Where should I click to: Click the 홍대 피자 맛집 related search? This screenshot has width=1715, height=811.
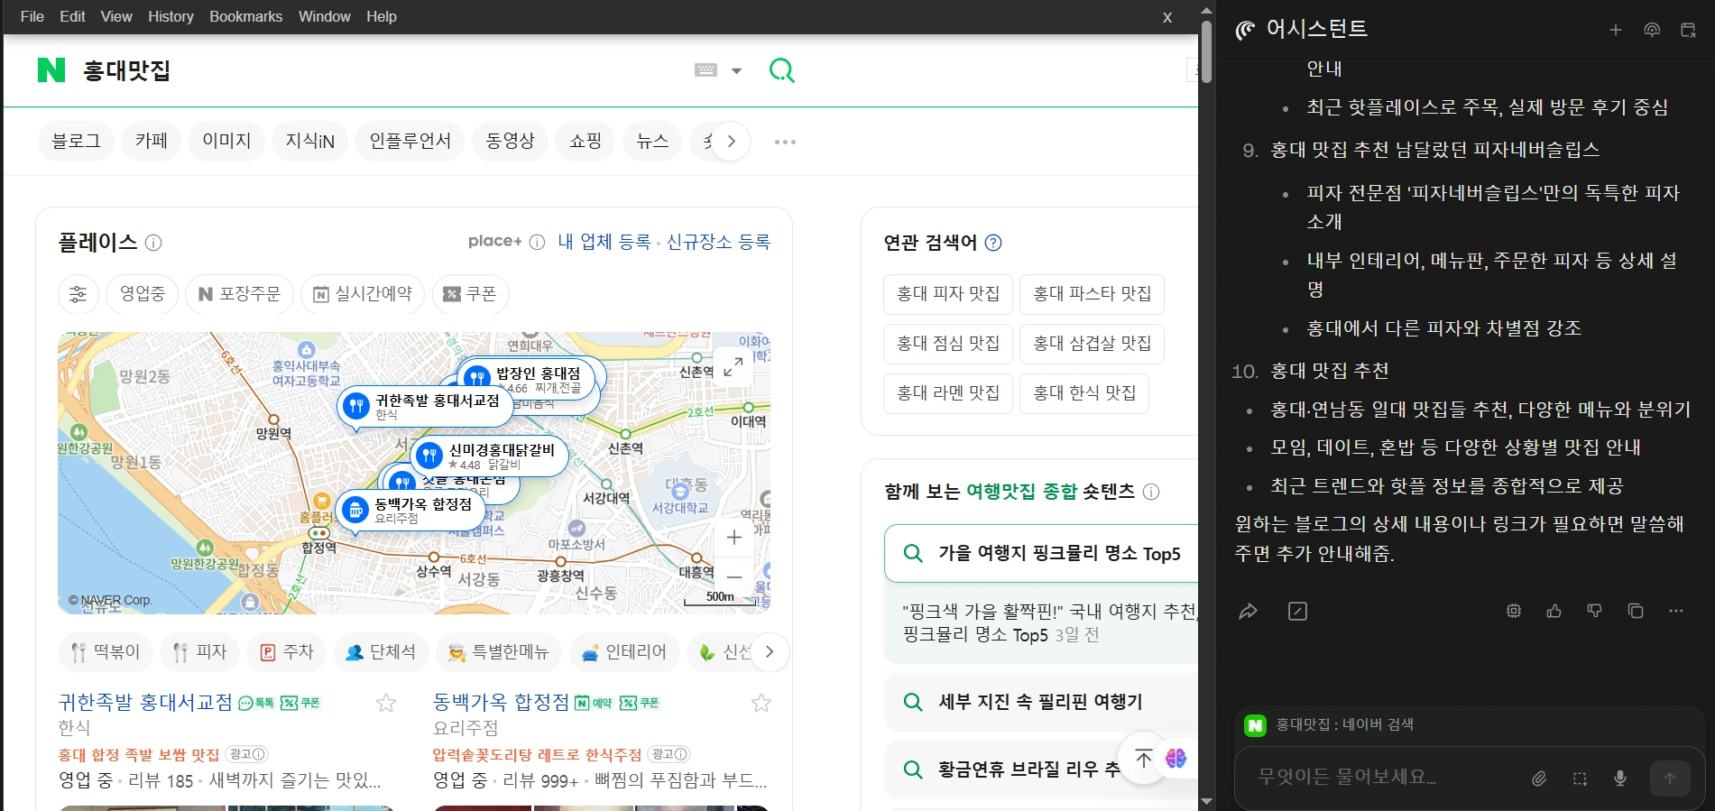tap(947, 294)
